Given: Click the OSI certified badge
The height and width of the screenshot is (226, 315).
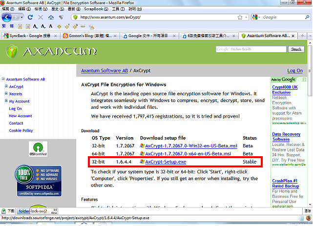Looking at the screenshot, I should [38, 149].
